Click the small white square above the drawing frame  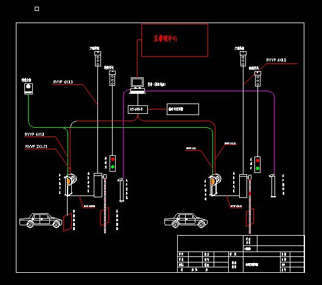(37, 9)
